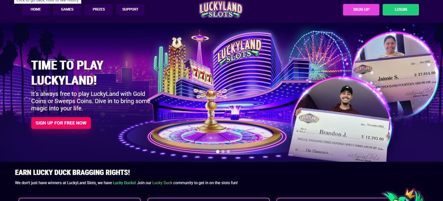Select the third carousel slide dot
Image resolution: width=443 pixels, height=201 pixels.
(x=228, y=152)
